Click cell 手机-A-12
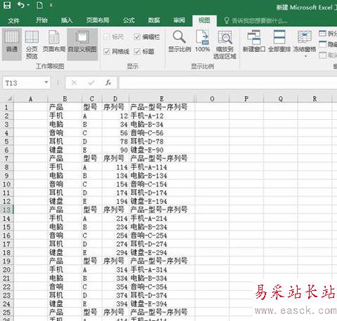 click(161, 116)
